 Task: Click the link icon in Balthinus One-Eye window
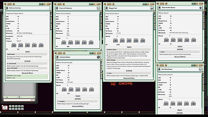click(40, 4)
